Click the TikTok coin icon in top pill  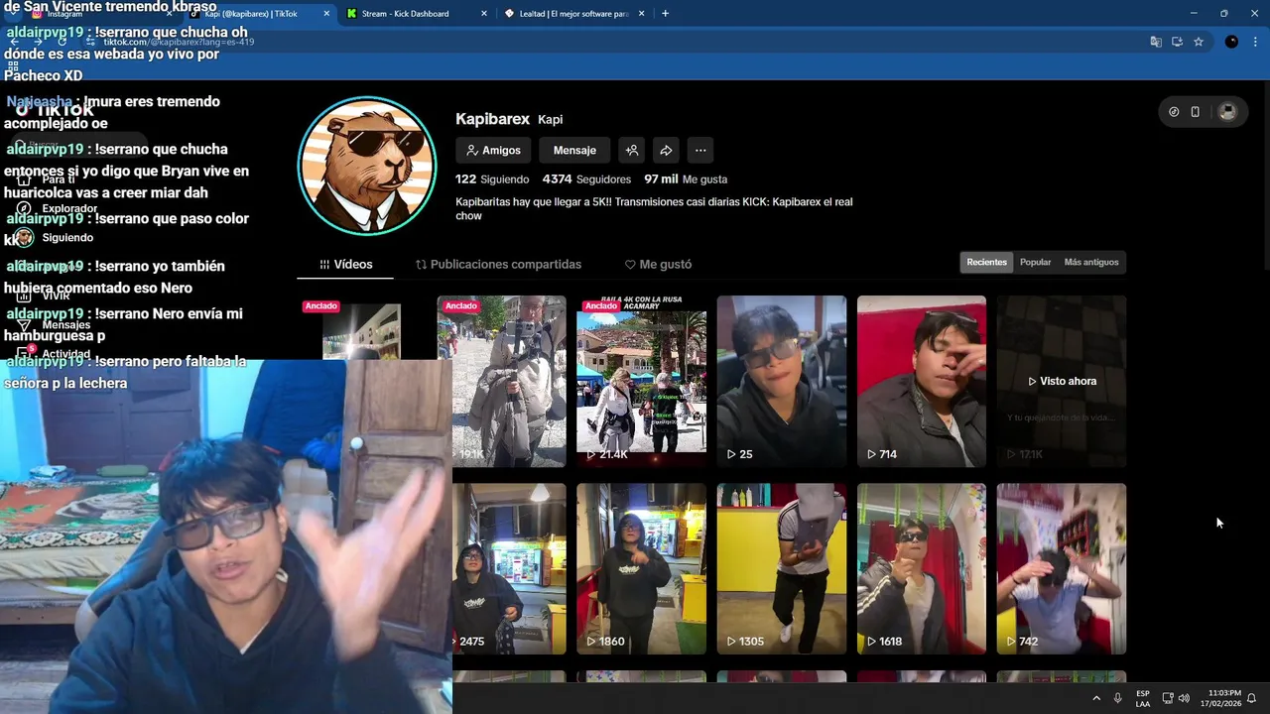coord(1174,112)
